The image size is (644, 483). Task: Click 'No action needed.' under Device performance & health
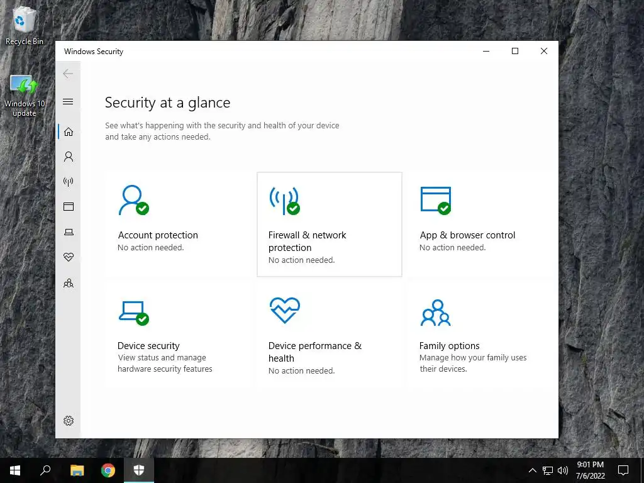[301, 370]
